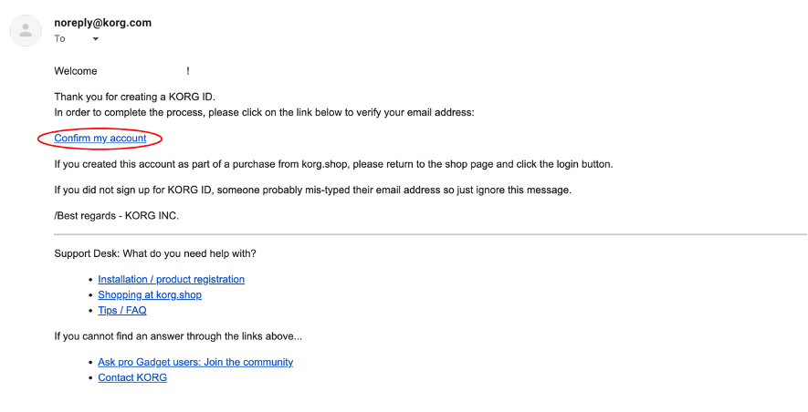Expand the recipient details arrow beside To
This screenshot has height=412, width=808.
tap(95, 39)
